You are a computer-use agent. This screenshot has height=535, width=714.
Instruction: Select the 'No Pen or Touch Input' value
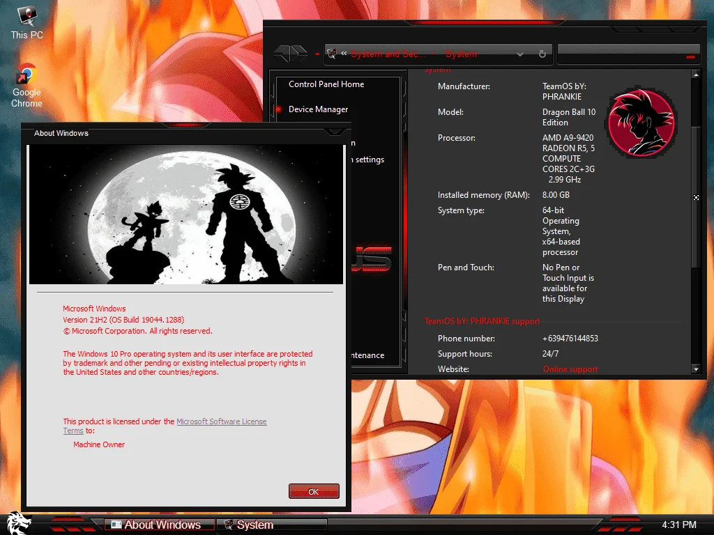click(568, 283)
